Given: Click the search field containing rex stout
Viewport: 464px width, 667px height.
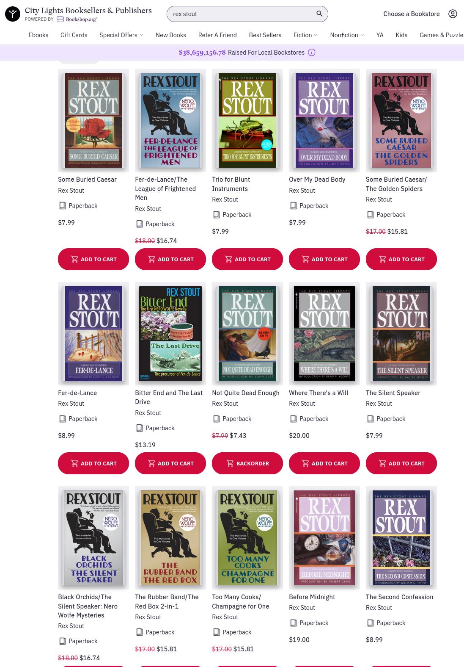Looking at the screenshot, I should (247, 14).
